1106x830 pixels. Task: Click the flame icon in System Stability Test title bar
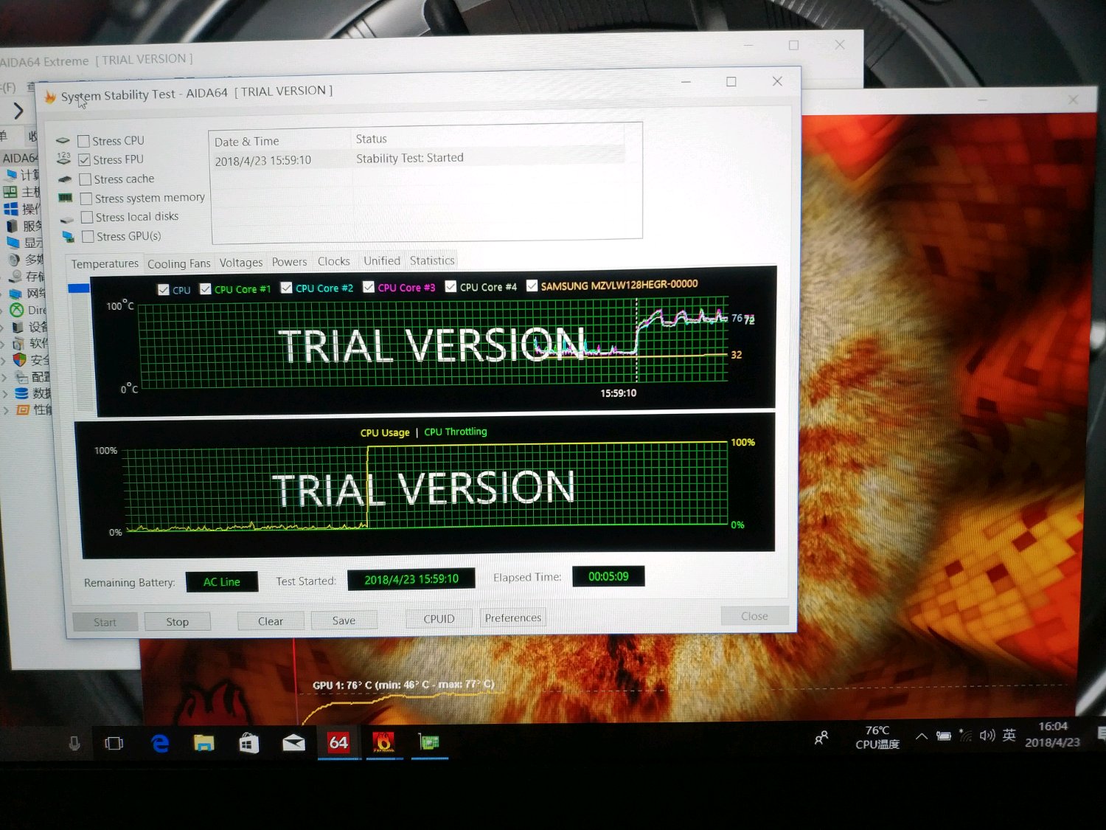tap(50, 97)
